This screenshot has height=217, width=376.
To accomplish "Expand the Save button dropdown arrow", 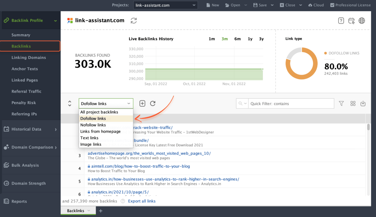I will click(x=272, y=5).
